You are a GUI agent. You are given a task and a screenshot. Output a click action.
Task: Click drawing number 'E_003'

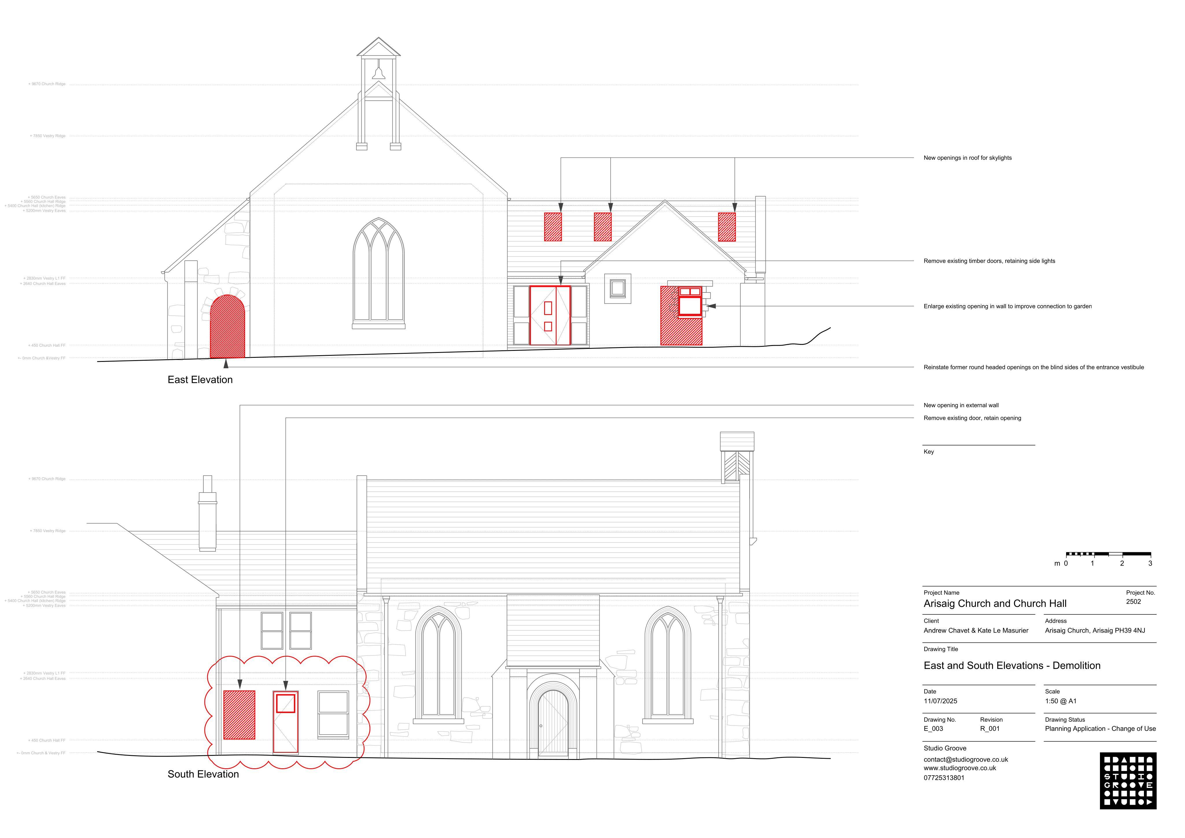pos(933,729)
